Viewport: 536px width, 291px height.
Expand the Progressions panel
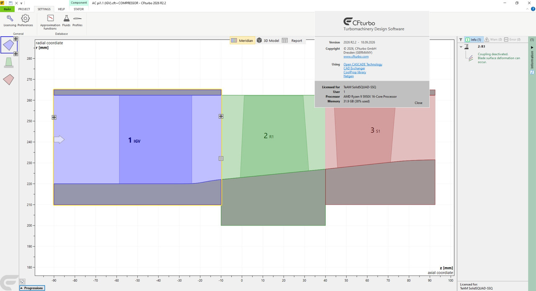pos(32,288)
